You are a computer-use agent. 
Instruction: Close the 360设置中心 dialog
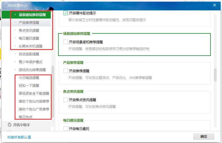(214, 5)
